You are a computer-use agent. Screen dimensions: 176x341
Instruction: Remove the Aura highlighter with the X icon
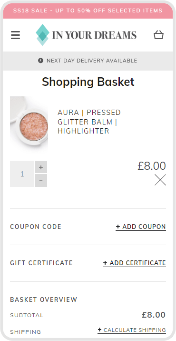[160, 180]
